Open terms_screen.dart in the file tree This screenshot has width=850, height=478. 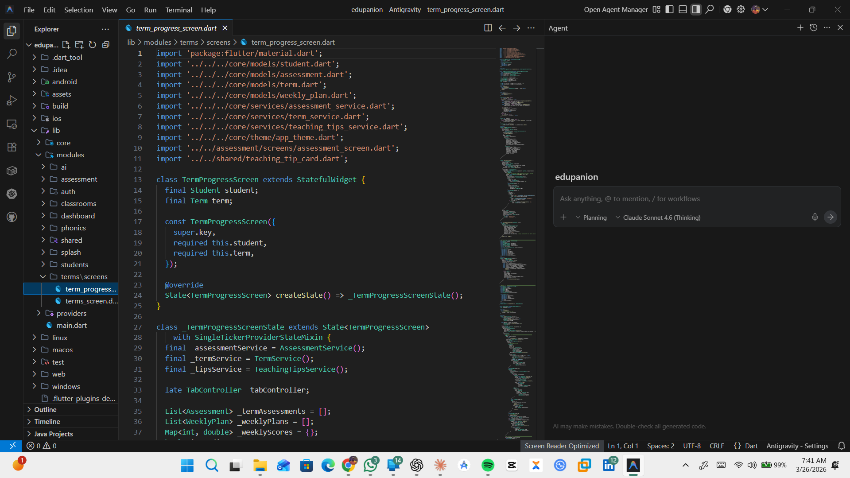[x=91, y=301]
